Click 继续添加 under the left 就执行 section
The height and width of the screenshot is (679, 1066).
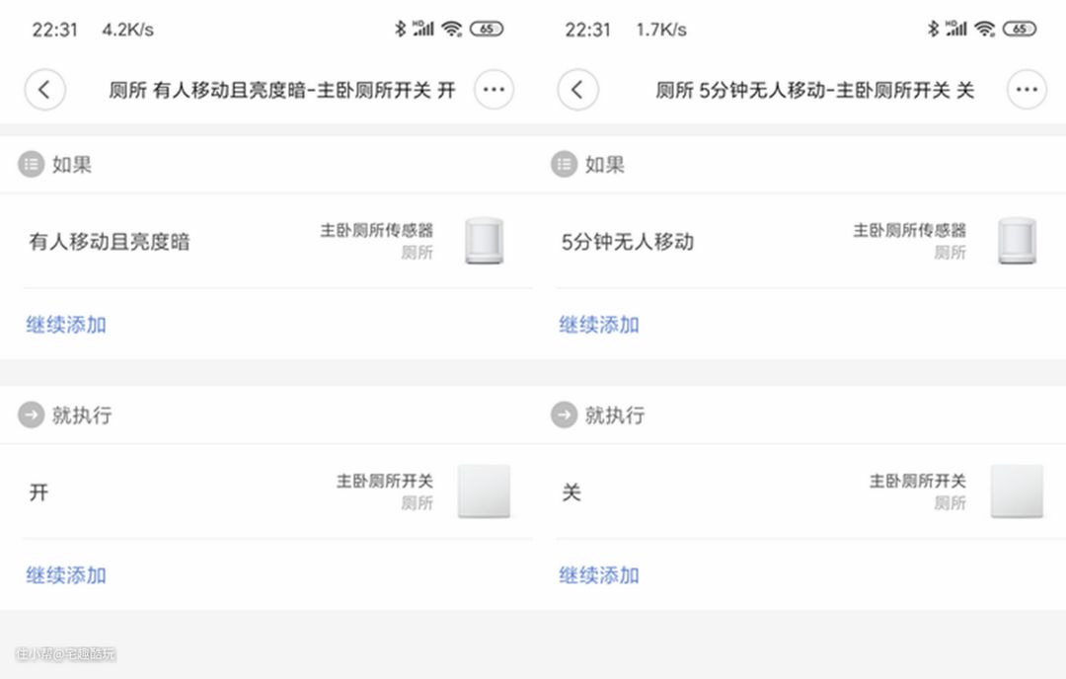pos(66,575)
